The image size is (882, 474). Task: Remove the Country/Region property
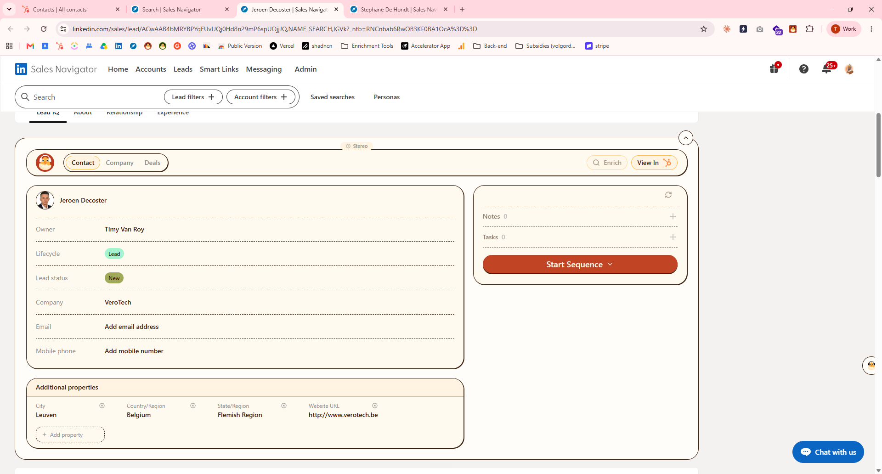(x=193, y=406)
